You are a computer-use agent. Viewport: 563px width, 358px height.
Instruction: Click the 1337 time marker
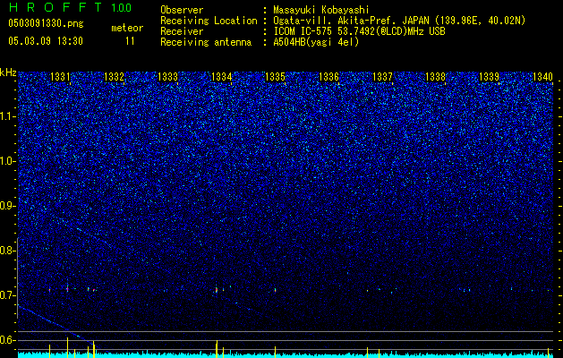click(x=383, y=76)
